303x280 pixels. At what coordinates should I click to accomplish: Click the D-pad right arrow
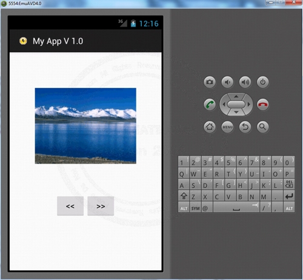tap(249, 104)
